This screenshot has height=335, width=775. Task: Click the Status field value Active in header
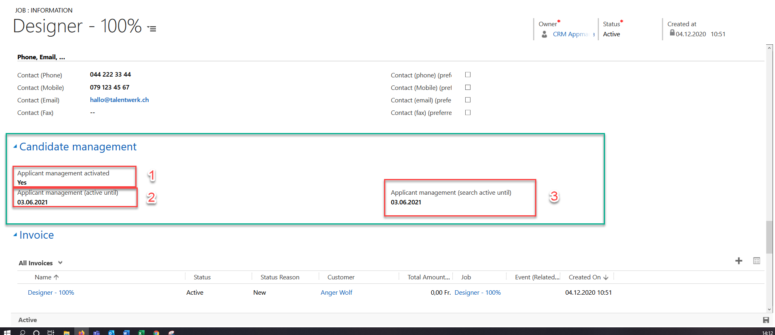click(611, 34)
